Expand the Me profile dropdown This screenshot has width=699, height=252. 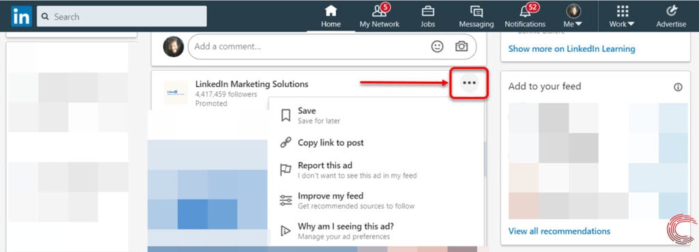point(573,16)
